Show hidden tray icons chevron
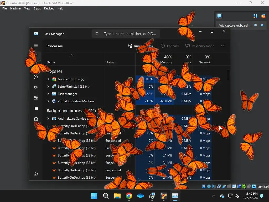 tap(213, 196)
